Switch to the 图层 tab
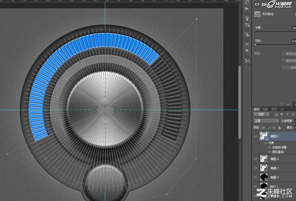This screenshot has width=296, height=201. click(256, 109)
